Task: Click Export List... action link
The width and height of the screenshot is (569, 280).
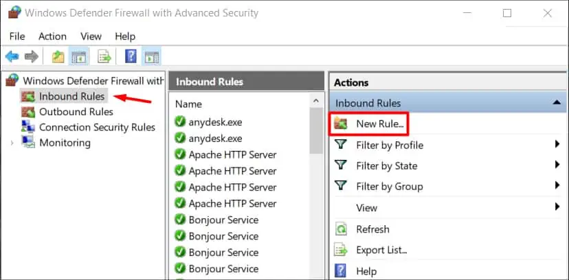Action: pos(381,250)
